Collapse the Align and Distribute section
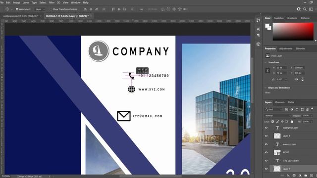The image size is (317, 178). pyautogui.click(x=265, y=88)
